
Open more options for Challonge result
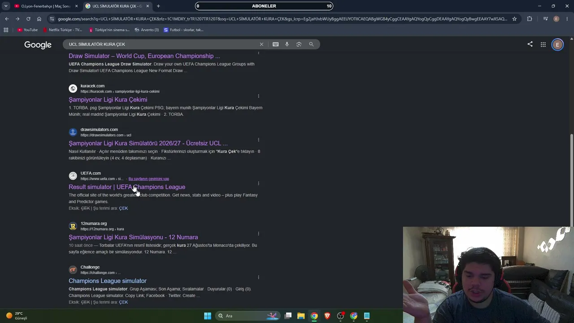(258, 277)
